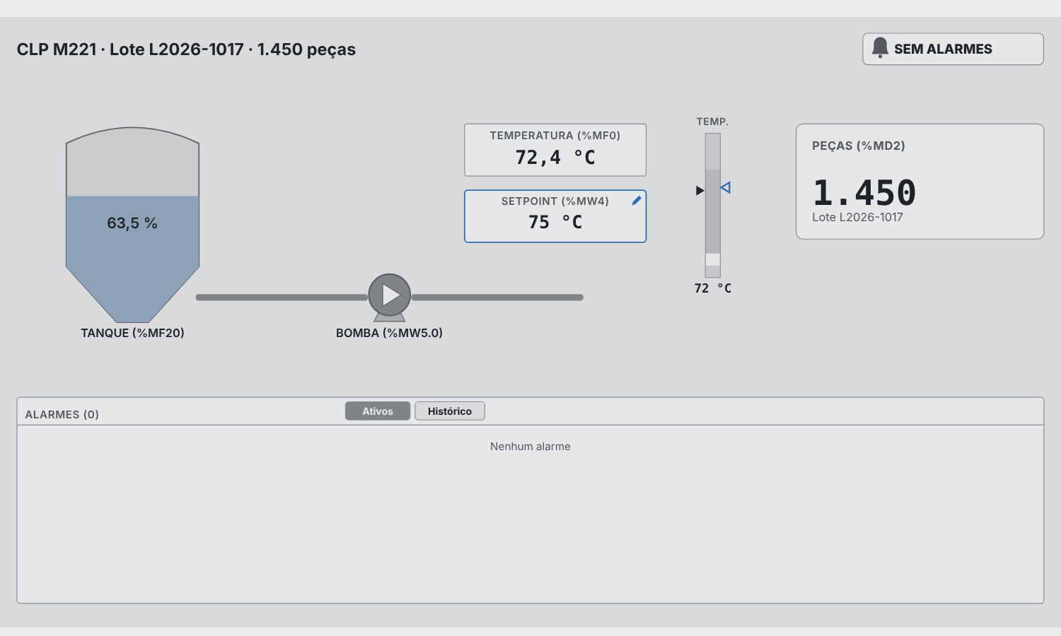Click the pump play symbol

coord(390,295)
